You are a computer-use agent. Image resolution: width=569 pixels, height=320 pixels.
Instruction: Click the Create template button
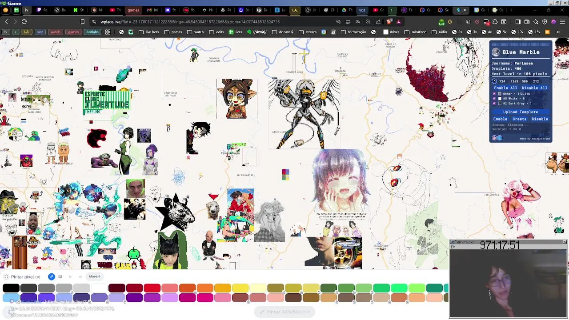(519, 119)
